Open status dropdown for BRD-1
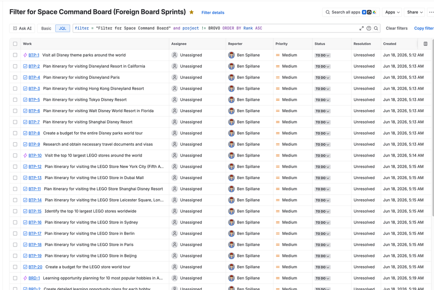The image size is (434, 290). point(322,278)
